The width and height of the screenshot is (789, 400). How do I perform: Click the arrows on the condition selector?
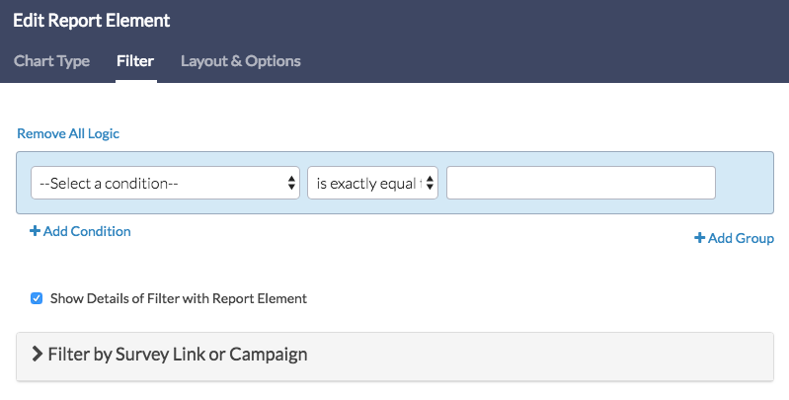(291, 183)
